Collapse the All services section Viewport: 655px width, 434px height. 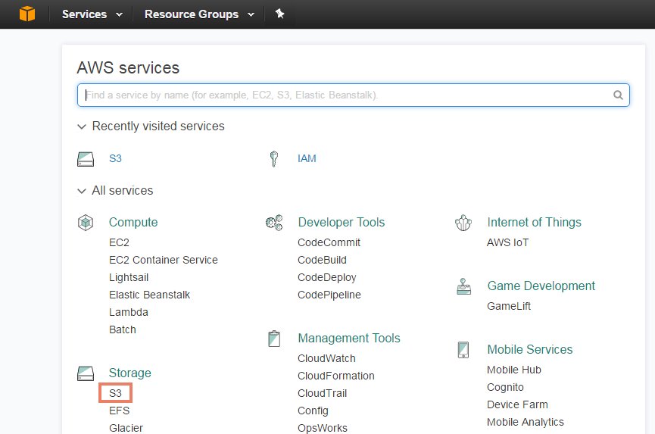pos(115,190)
